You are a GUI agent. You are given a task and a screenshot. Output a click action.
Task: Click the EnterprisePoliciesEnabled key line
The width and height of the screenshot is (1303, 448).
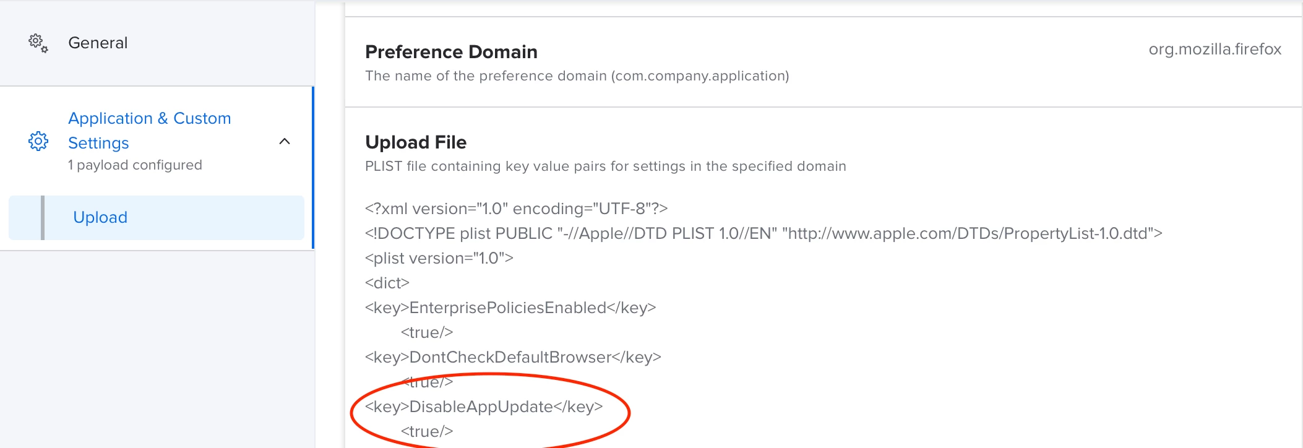[510, 308]
